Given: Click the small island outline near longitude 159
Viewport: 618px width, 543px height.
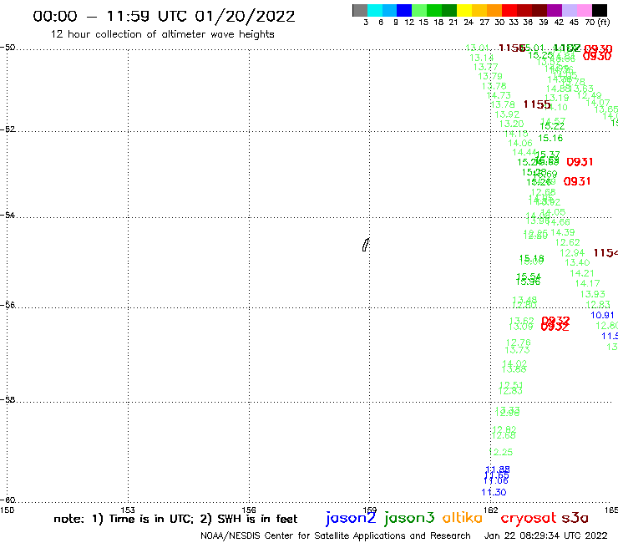Looking at the screenshot, I should pos(366,245).
